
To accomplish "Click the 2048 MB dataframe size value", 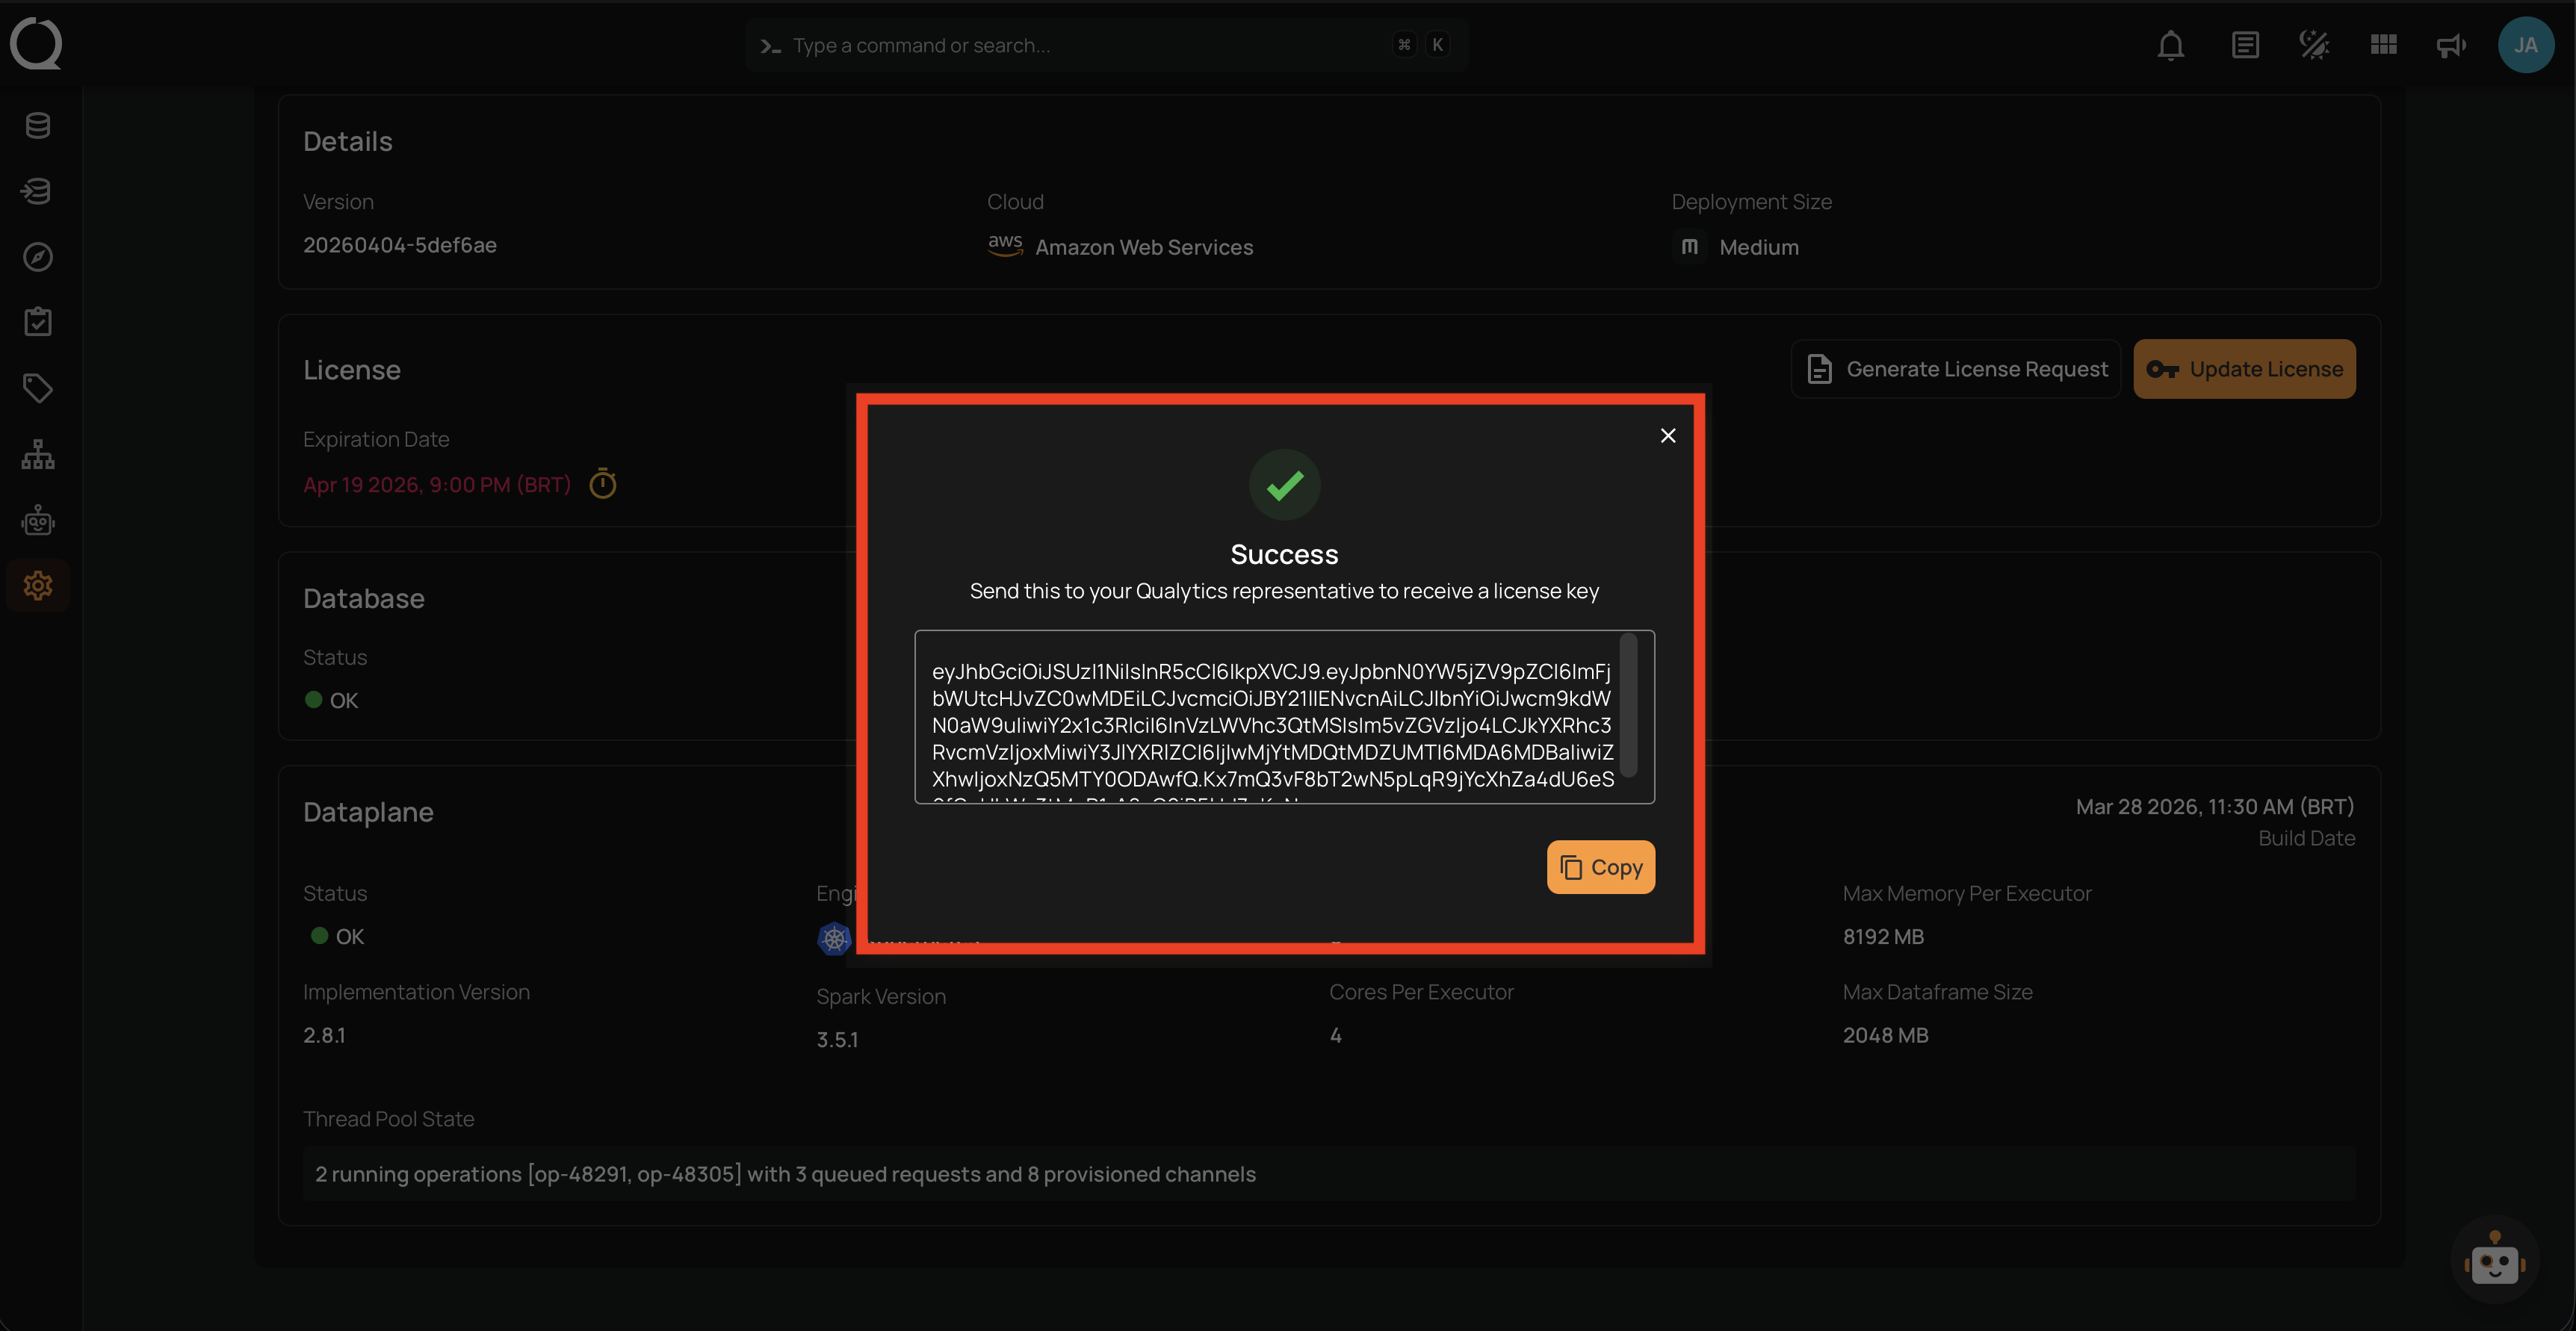I will (x=1886, y=1035).
